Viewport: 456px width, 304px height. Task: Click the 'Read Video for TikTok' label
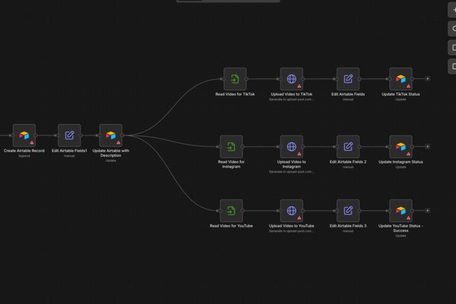pyautogui.click(x=235, y=94)
